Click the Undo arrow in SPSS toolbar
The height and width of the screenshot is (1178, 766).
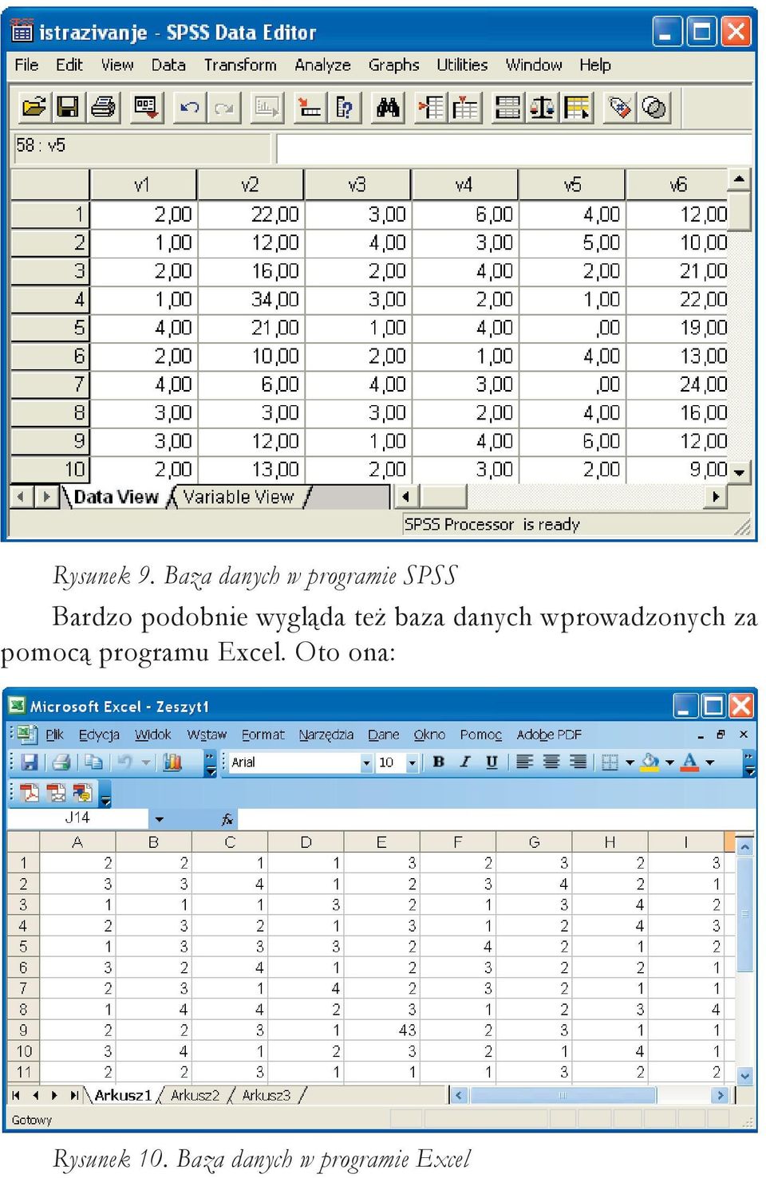(x=189, y=107)
